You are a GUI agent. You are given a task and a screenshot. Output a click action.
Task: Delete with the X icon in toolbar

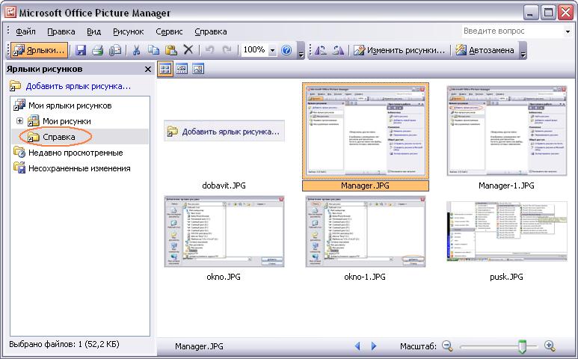(188, 50)
